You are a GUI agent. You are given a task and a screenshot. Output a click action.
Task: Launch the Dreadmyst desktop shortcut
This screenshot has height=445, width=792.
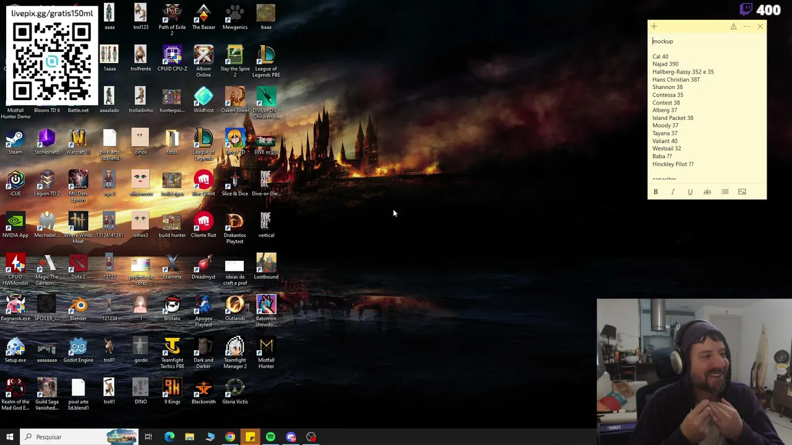point(204,266)
